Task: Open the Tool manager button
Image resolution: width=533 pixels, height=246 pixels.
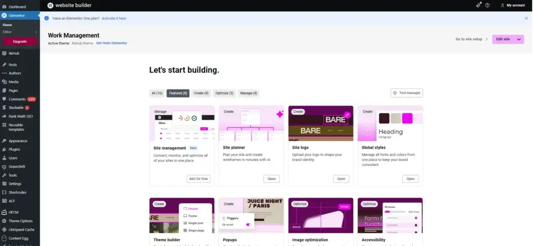Action: click(407, 93)
